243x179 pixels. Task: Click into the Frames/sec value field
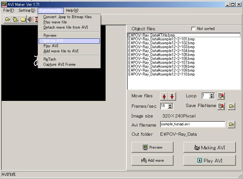pos(164,106)
